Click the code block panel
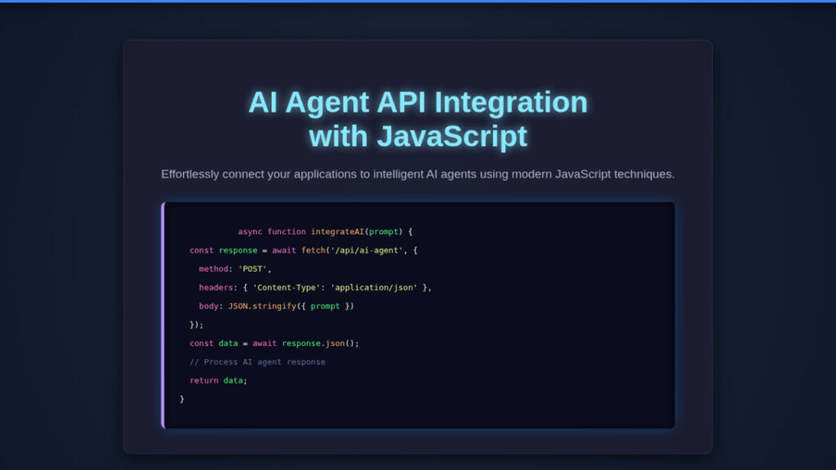The image size is (836, 470). point(418,314)
